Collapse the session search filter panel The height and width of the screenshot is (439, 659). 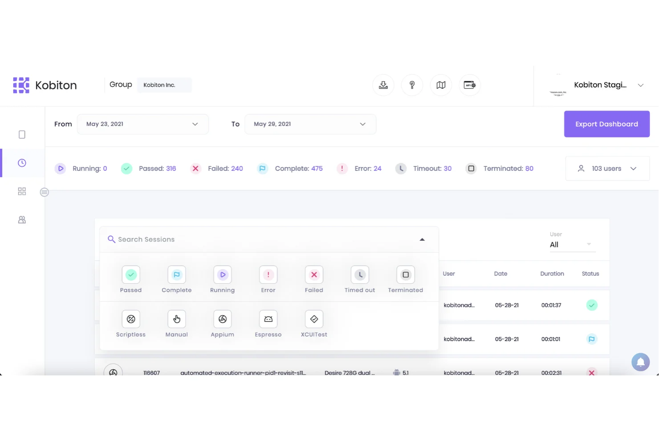[422, 239]
